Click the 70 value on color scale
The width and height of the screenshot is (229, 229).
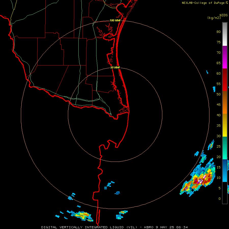(x=219, y=53)
